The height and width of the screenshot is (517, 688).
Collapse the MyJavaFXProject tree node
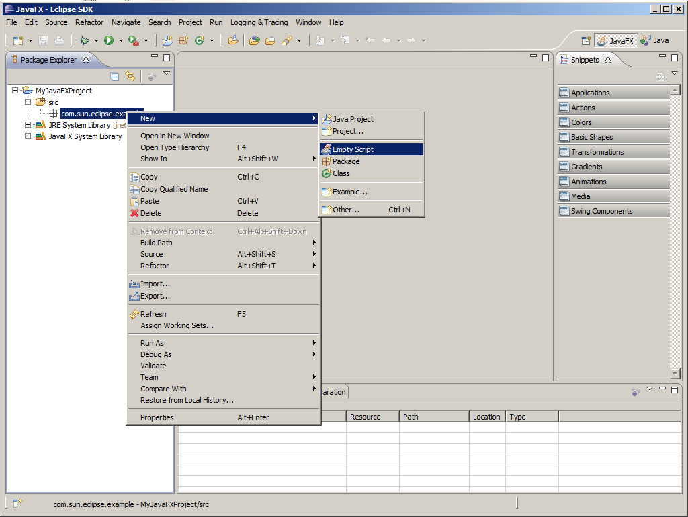coord(15,91)
